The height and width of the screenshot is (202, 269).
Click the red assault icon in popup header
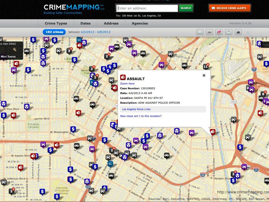tap(123, 78)
